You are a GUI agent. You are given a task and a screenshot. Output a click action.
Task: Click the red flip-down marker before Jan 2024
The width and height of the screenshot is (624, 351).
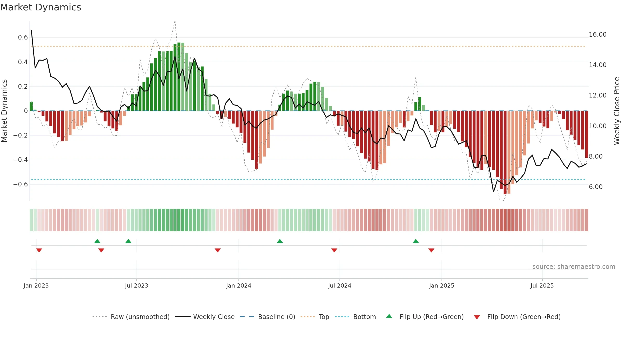[218, 250]
